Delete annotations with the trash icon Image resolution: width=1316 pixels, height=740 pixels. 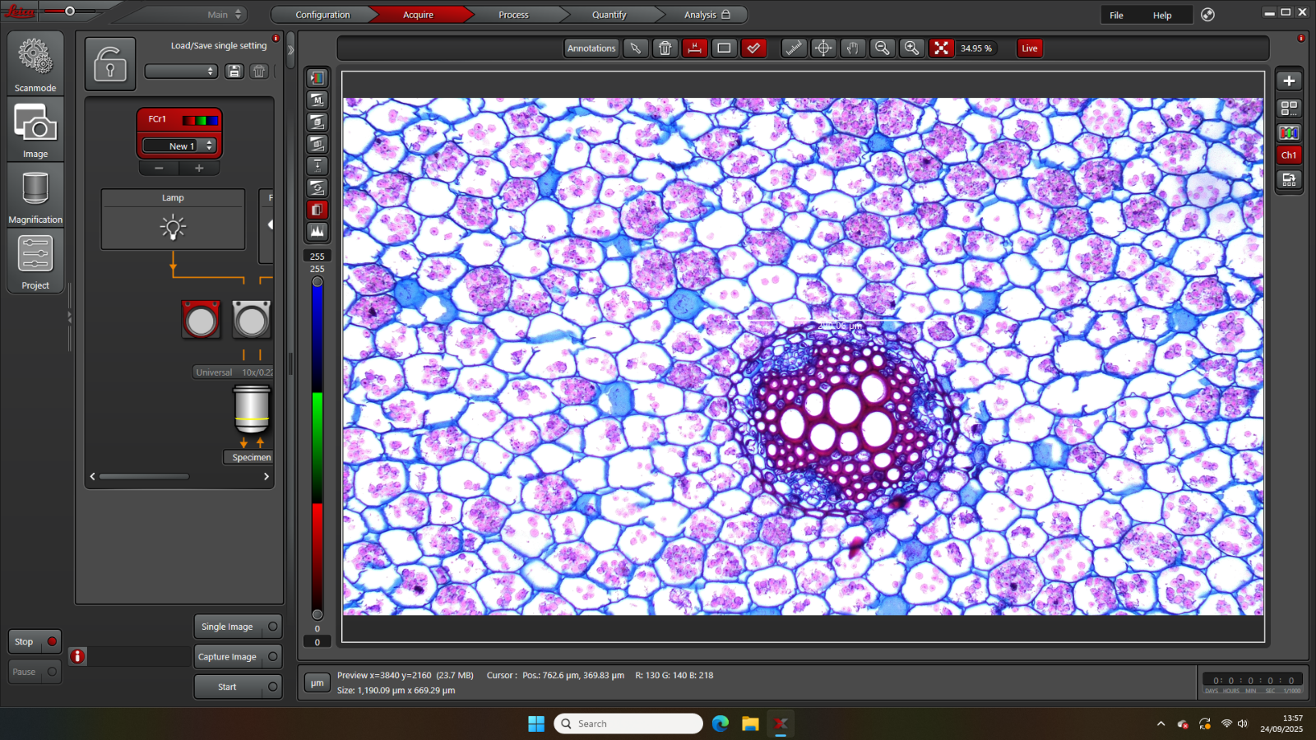click(x=665, y=49)
